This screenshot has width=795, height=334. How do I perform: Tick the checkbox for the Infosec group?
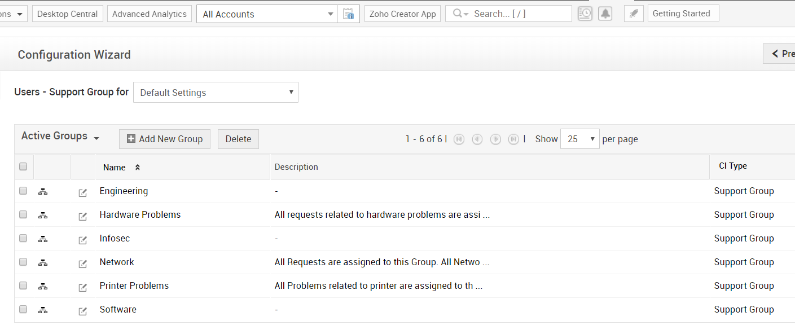click(23, 238)
